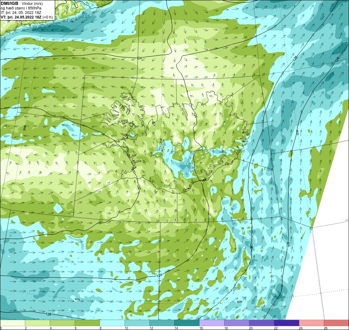
Task: Click the legend scale value '8'
Action: click(x=101, y=328)
